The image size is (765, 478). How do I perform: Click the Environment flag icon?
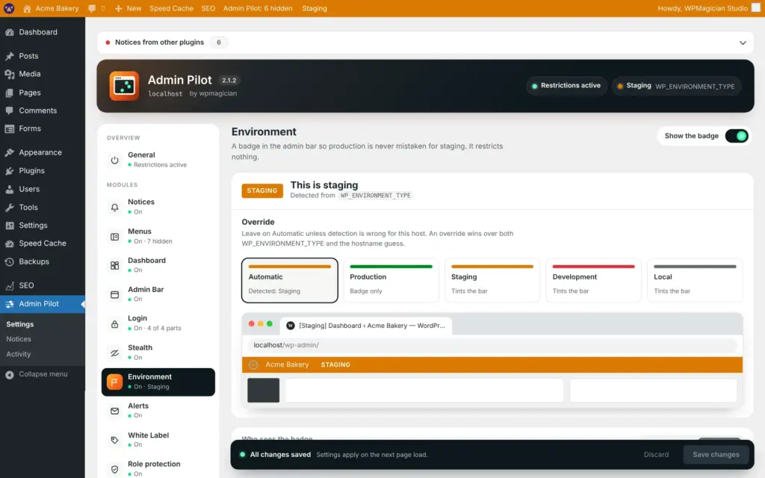pos(114,382)
